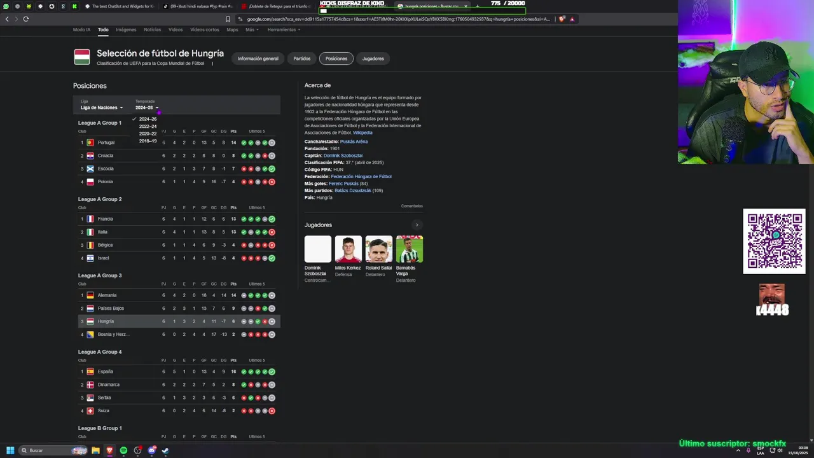Click the address bar URL field

pos(397,19)
